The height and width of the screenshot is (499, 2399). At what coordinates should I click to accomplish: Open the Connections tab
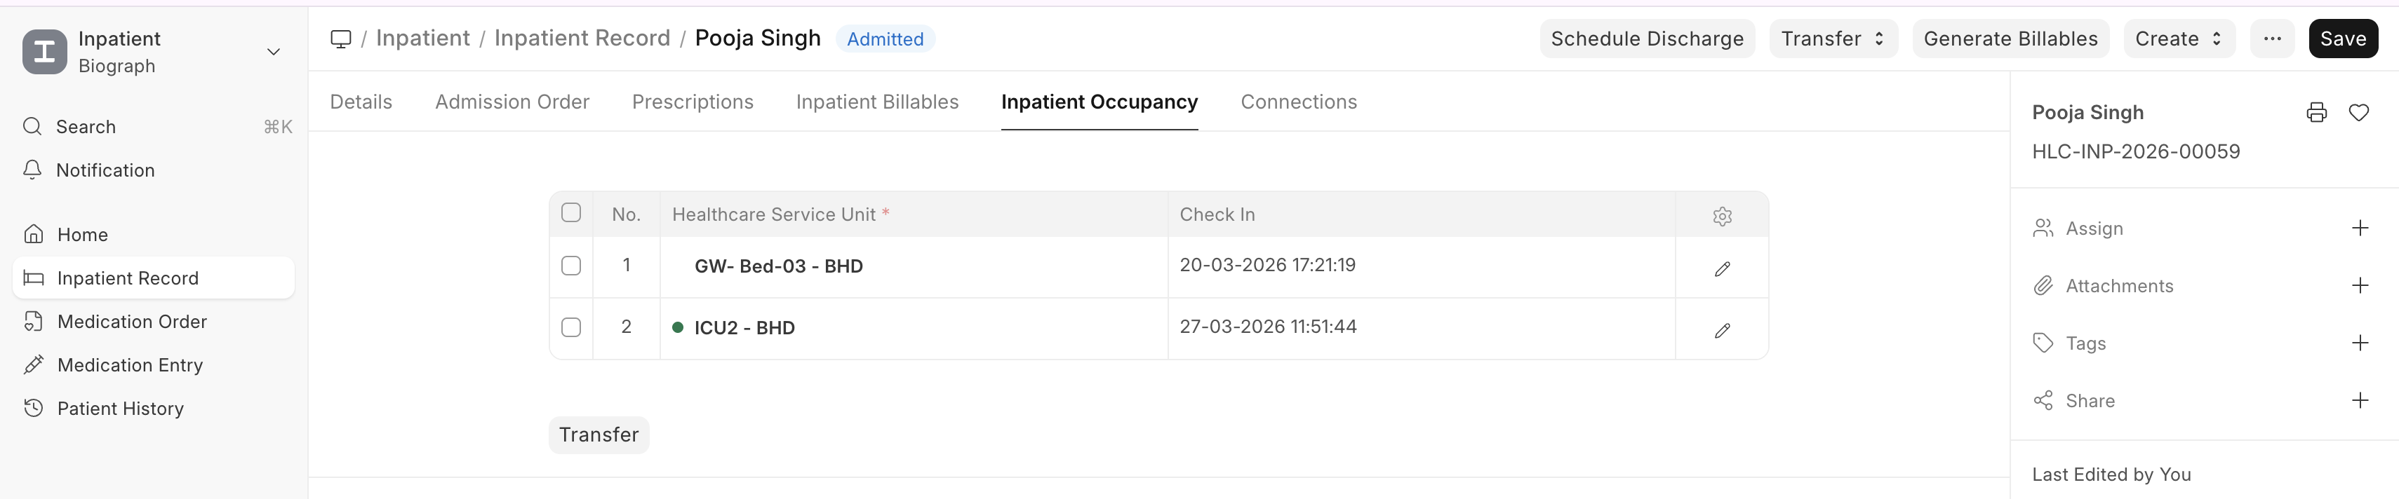(1299, 102)
